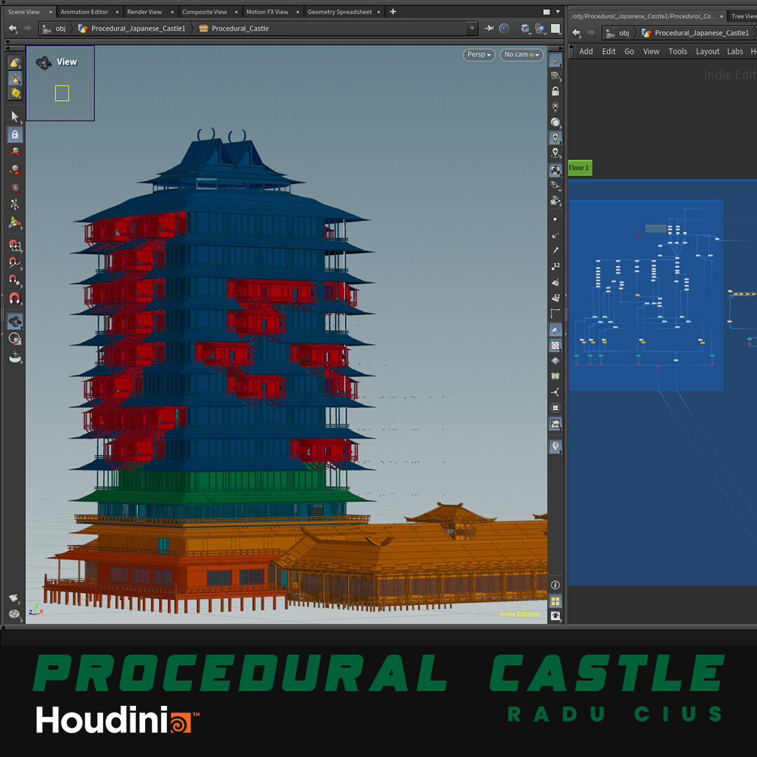Open the Tools menu in network pane

[x=677, y=51]
